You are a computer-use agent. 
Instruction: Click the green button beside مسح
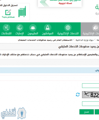[97, 112]
